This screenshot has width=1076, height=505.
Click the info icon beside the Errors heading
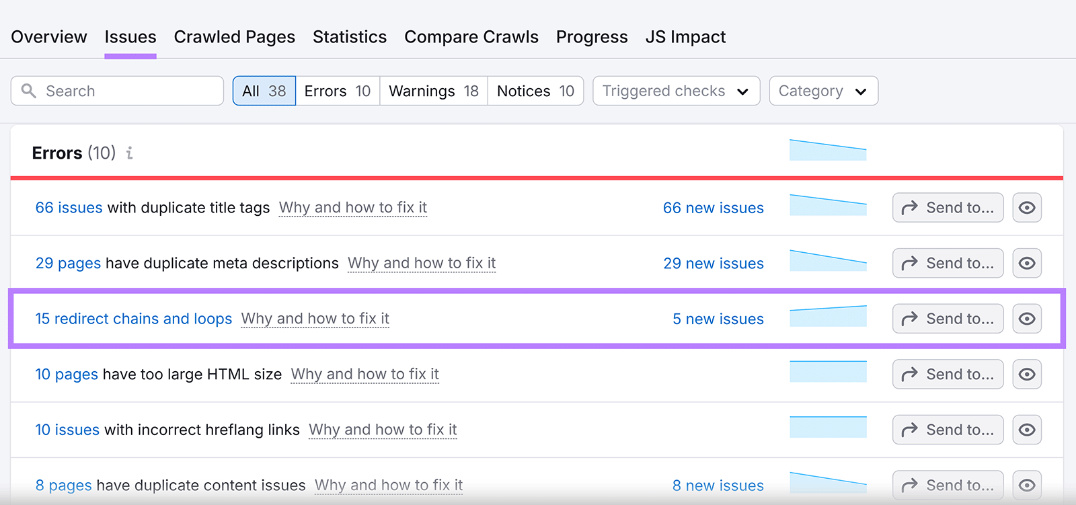coord(129,153)
